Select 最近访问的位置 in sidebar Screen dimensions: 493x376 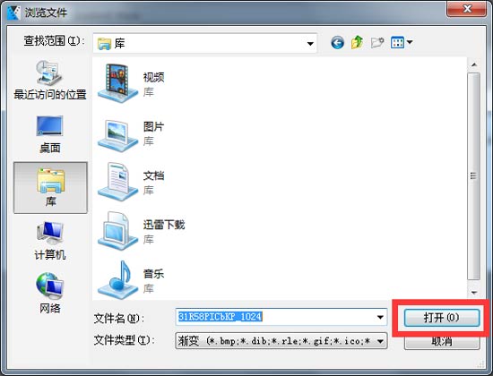click(49, 80)
